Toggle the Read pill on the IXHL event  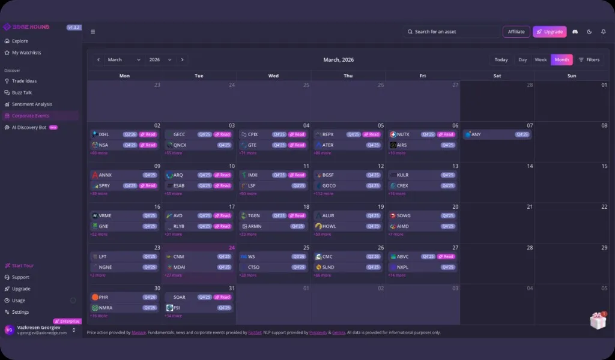(x=147, y=134)
